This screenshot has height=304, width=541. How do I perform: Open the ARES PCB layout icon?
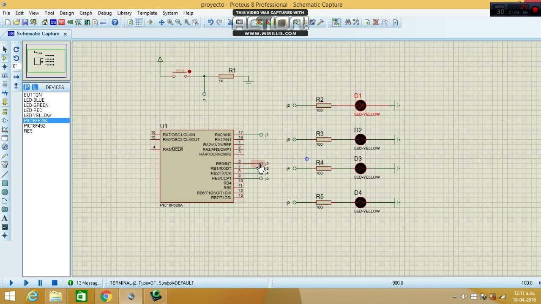coord(62,22)
